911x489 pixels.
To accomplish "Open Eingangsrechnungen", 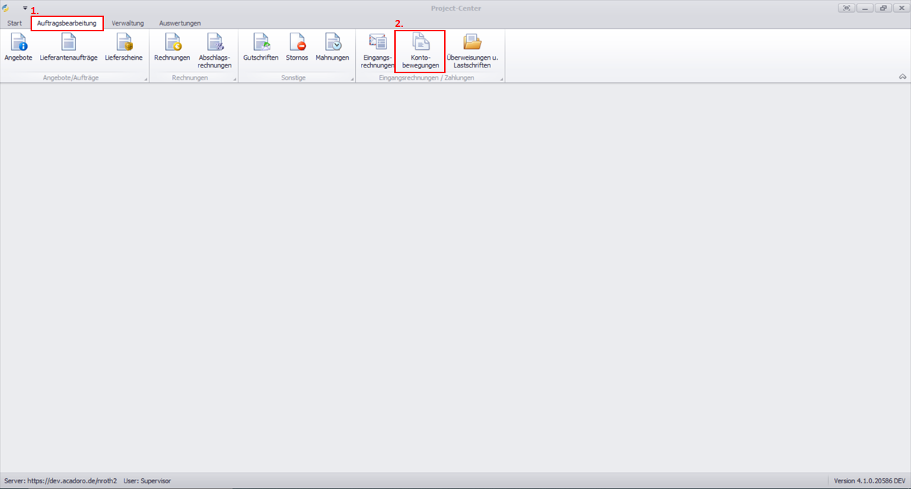I will pos(377,50).
